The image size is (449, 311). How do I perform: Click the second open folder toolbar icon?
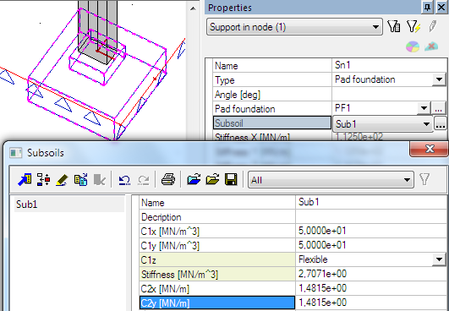pyautogui.click(x=212, y=180)
